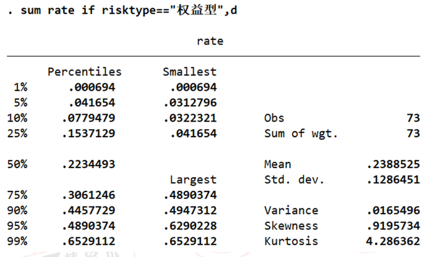Image resolution: width=433 pixels, height=257 pixels.
Task: Click the Variance label
Action: tap(291, 211)
